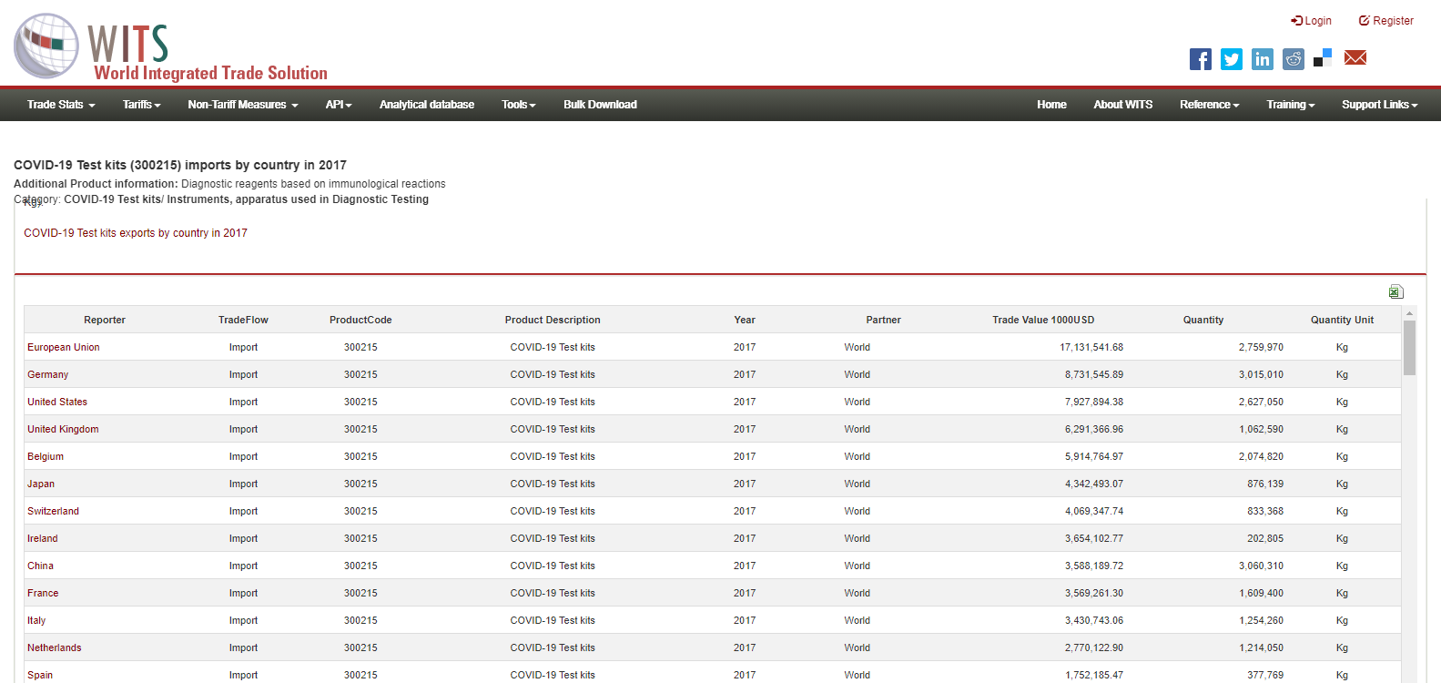Select the trade value 3,588,189.72

pos(1094,566)
